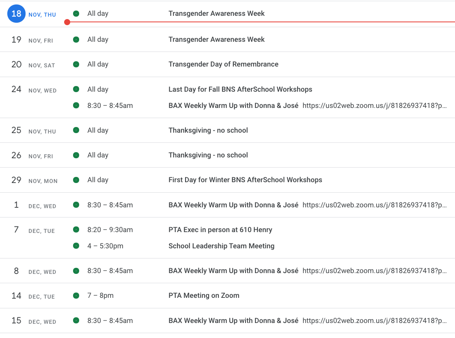Click the green dot beside PTA Meeting on Zoom
This screenshot has height=338, width=455.
pyautogui.click(x=76, y=295)
